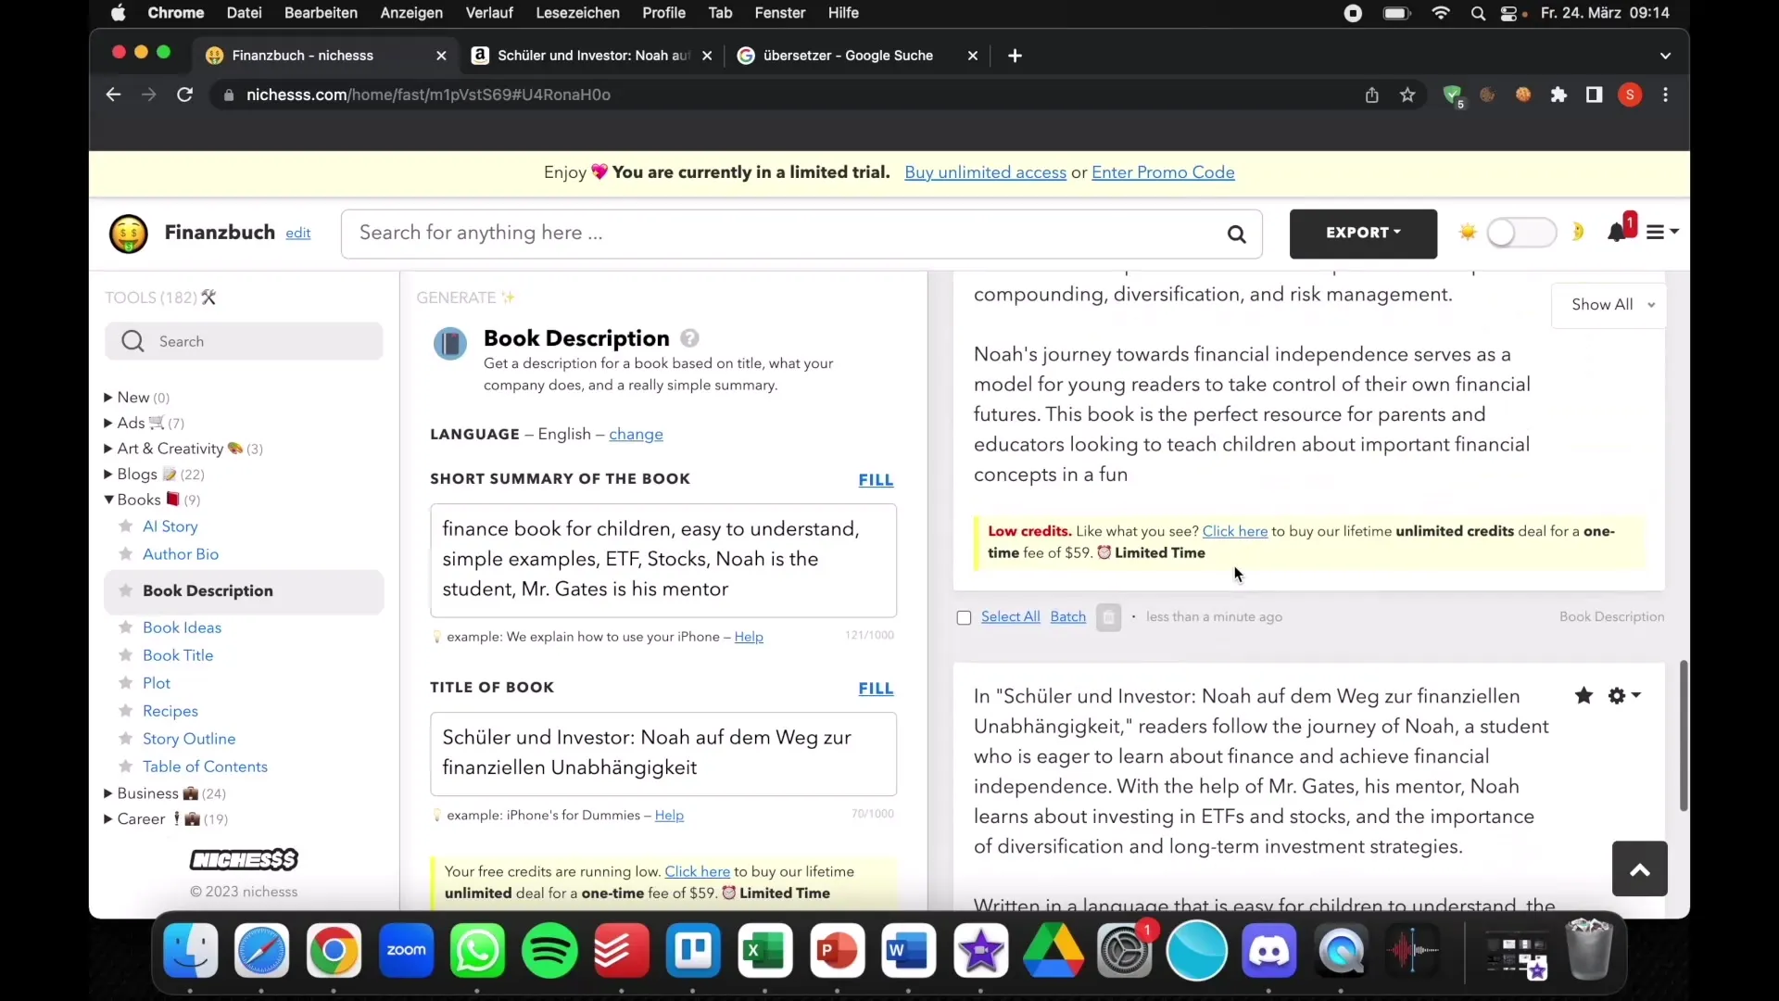Toggle the light/dark mode switch
Screen dimensions: 1779x1001
tap(1520, 233)
